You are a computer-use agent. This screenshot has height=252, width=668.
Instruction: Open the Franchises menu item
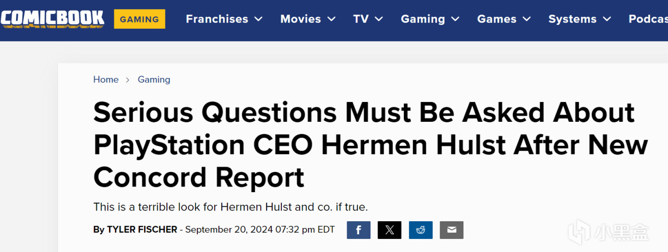(217, 19)
